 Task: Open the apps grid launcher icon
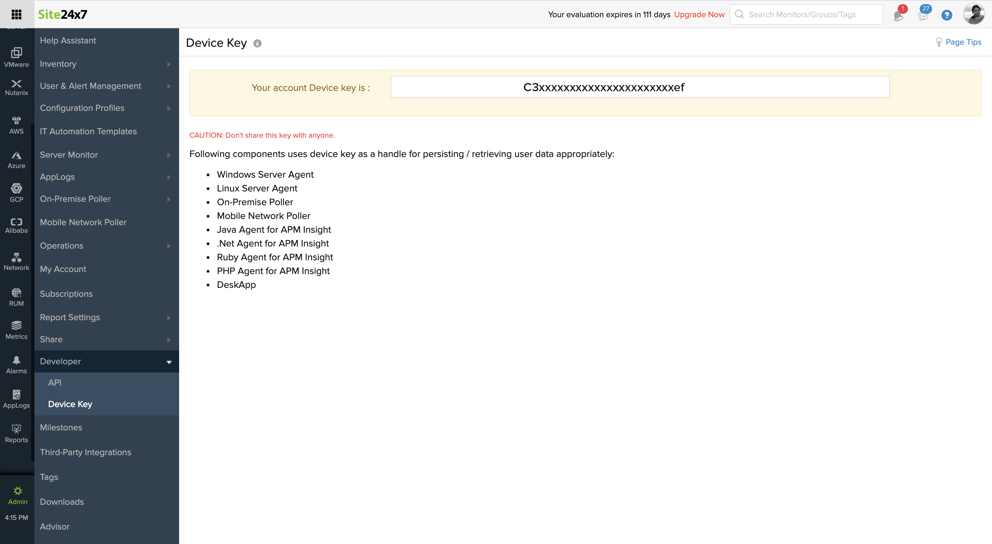tap(16, 14)
